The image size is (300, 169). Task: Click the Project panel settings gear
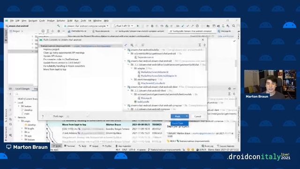click(59, 31)
